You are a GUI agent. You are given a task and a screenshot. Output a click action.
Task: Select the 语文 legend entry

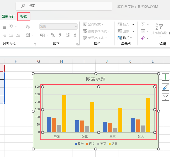click(91, 144)
